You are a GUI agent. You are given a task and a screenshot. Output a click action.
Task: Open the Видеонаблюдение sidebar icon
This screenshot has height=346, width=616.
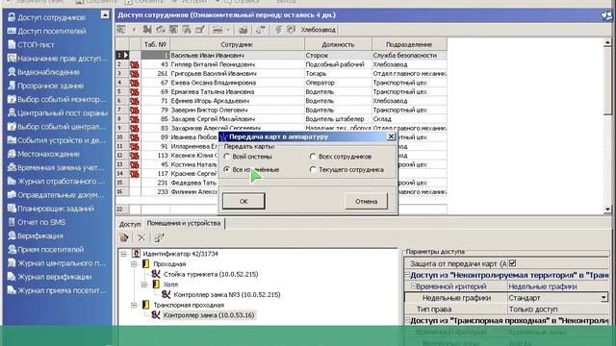point(12,72)
